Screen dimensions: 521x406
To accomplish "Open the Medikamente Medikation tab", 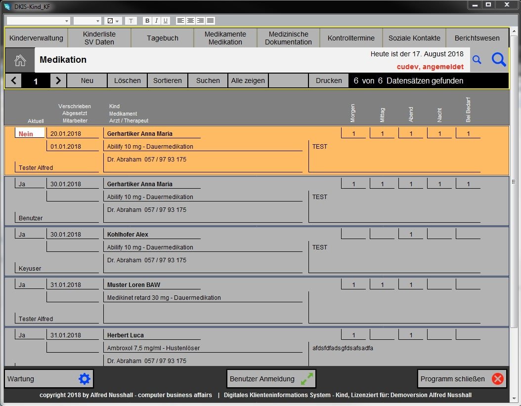I will (225, 38).
